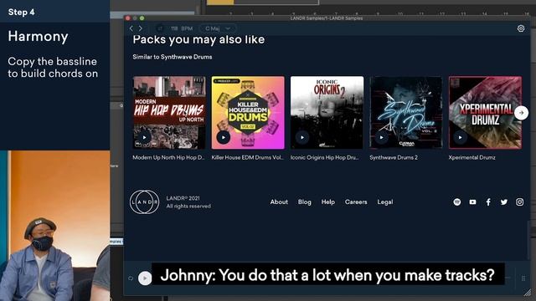Image resolution: width=536 pixels, height=301 pixels.
Task: Click the window resize grip corner
Action: (527, 292)
